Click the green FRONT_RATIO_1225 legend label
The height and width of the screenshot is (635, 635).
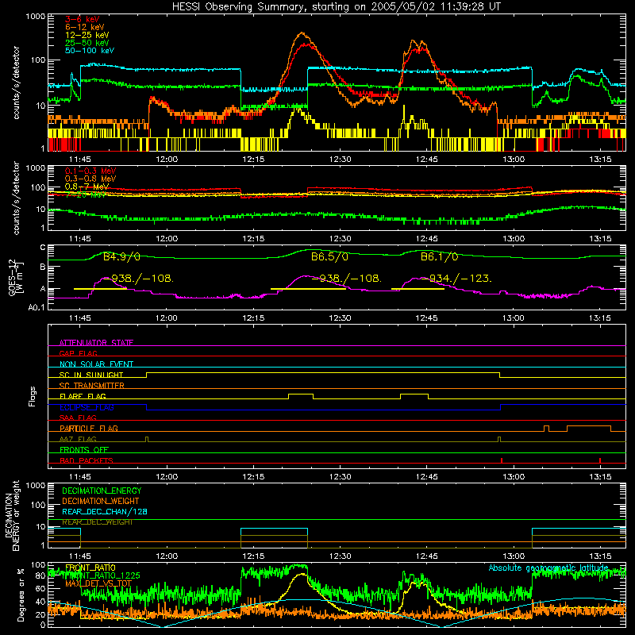coord(102,575)
